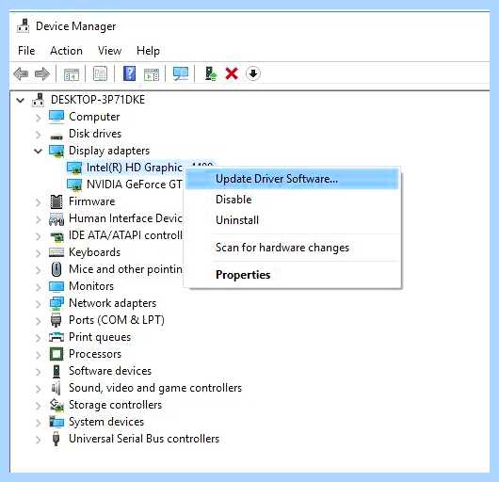Open the File menu

pos(26,51)
